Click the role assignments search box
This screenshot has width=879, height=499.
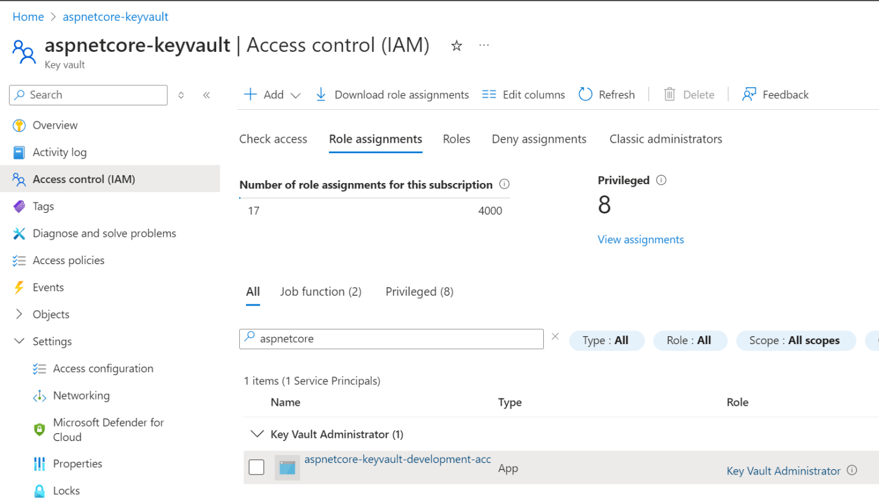pos(391,339)
